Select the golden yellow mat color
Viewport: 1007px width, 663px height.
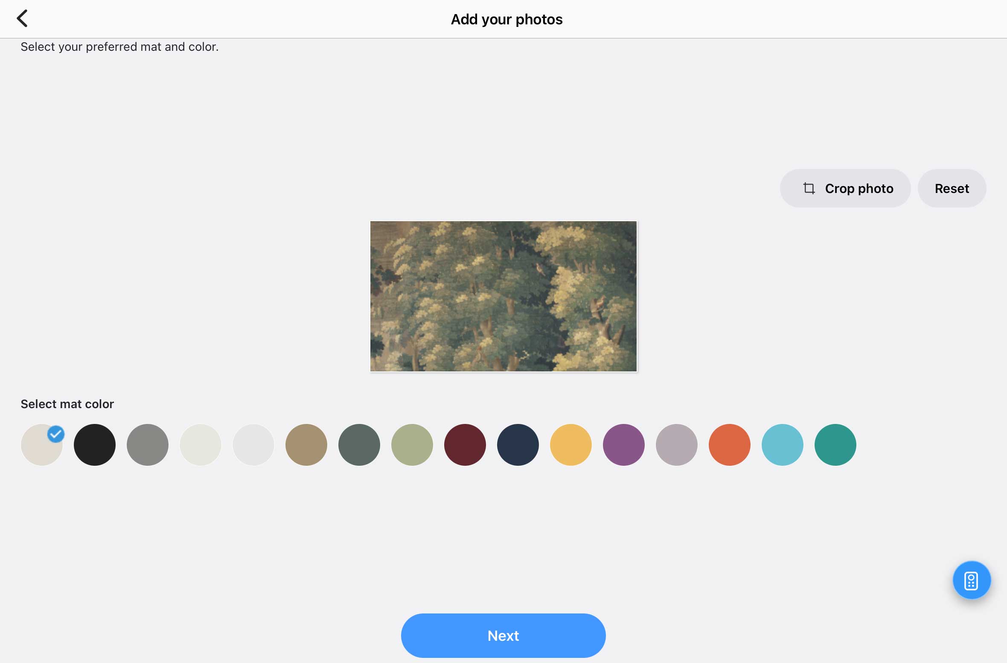click(571, 444)
